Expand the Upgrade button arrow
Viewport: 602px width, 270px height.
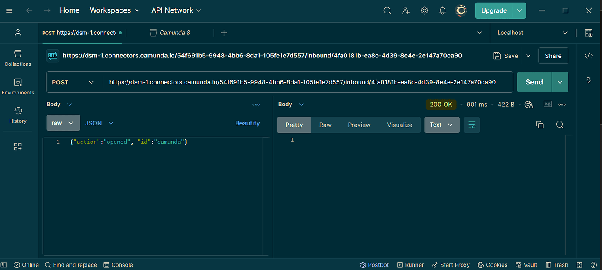click(x=519, y=10)
